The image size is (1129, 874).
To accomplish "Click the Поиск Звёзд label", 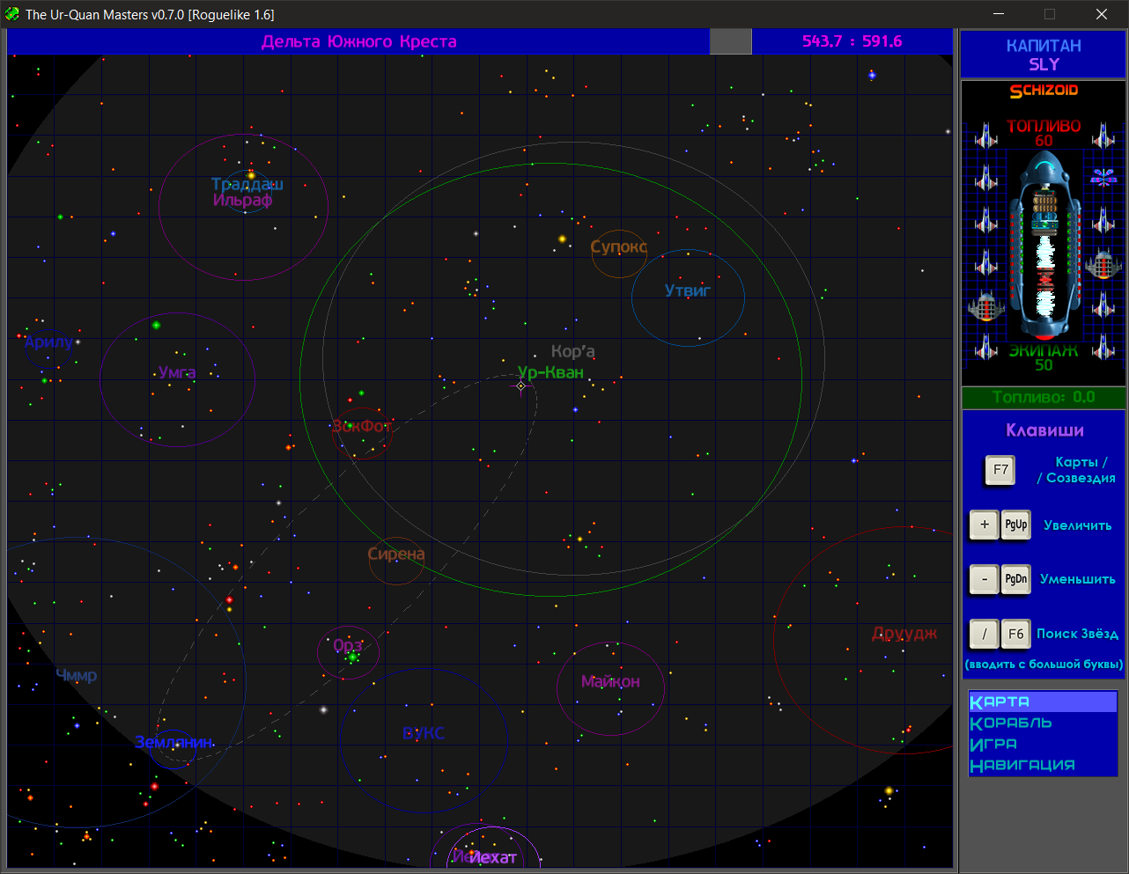I will [x=1077, y=634].
